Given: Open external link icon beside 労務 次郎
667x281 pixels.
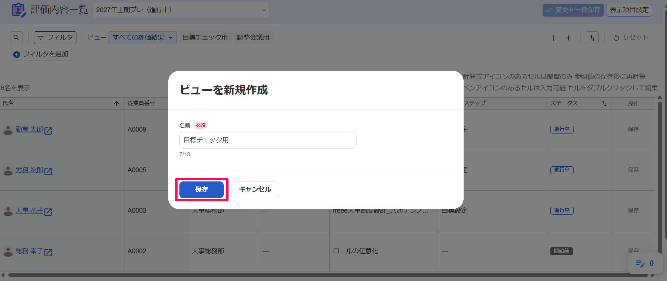Looking at the screenshot, I should coord(48,171).
